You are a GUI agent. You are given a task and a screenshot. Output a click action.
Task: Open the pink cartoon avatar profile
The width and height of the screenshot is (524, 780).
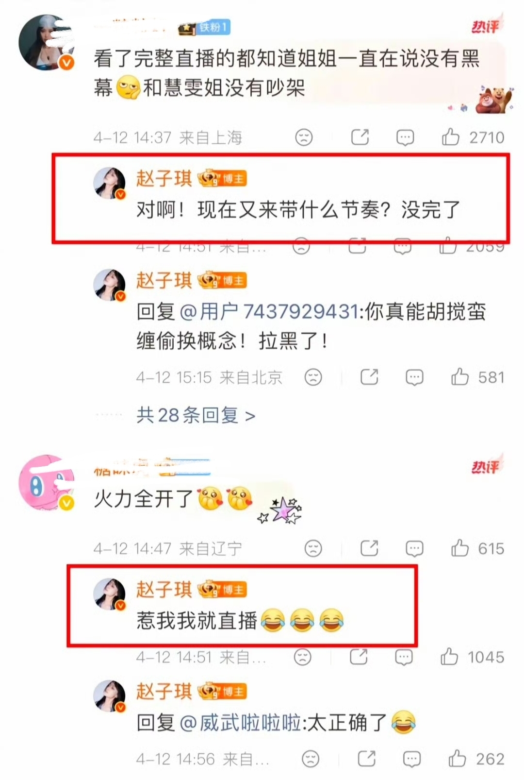46,483
